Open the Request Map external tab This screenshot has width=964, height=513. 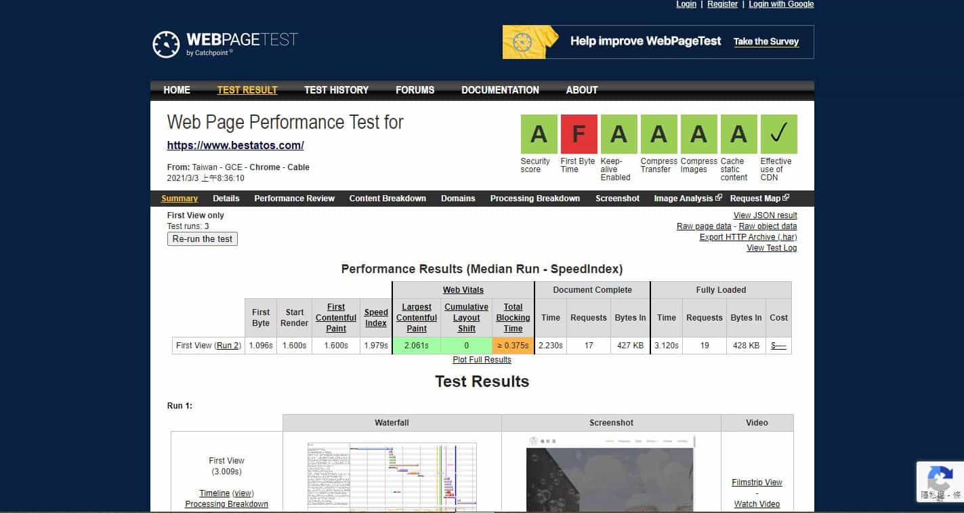(x=759, y=199)
